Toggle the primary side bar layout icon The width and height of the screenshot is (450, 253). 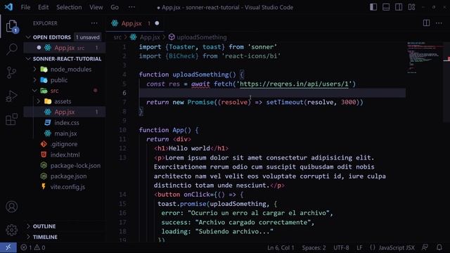pos(373,7)
